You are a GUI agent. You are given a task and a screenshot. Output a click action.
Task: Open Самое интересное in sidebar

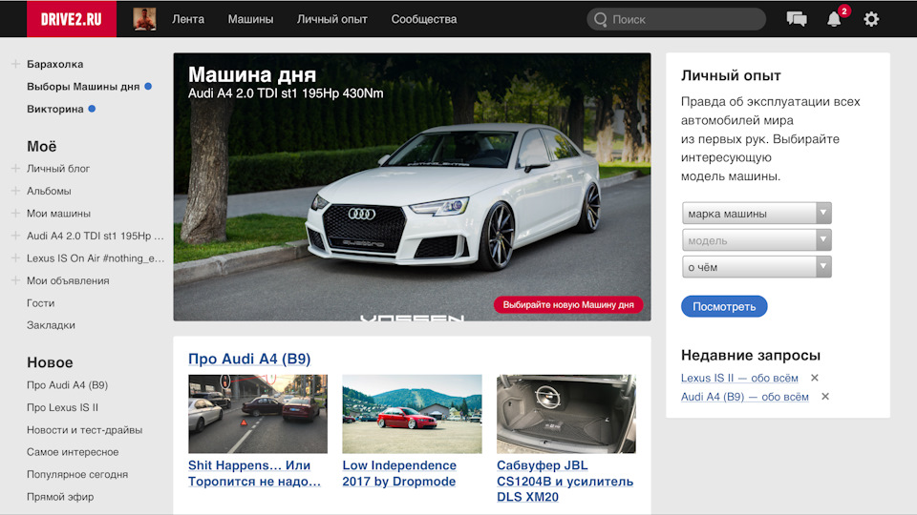(73, 452)
